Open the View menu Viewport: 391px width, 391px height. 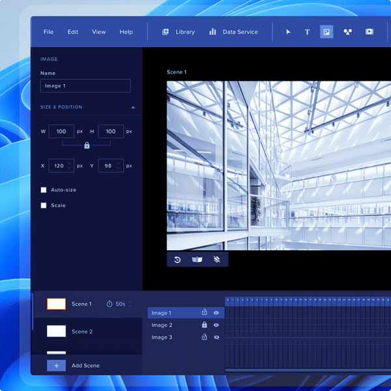click(x=98, y=32)
